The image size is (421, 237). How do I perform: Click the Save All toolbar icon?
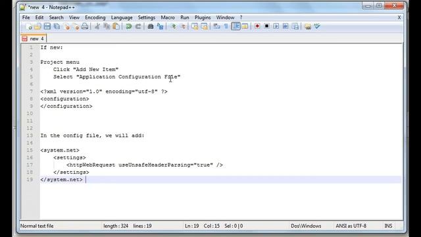[x=57, y=26]
